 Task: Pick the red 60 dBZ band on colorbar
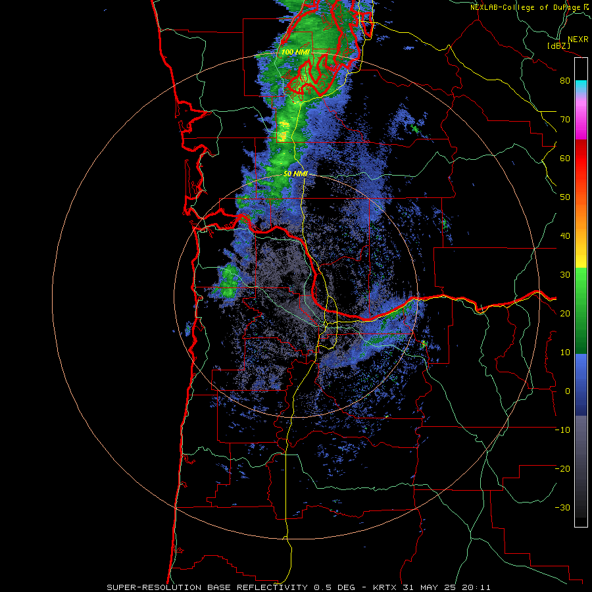581,158
